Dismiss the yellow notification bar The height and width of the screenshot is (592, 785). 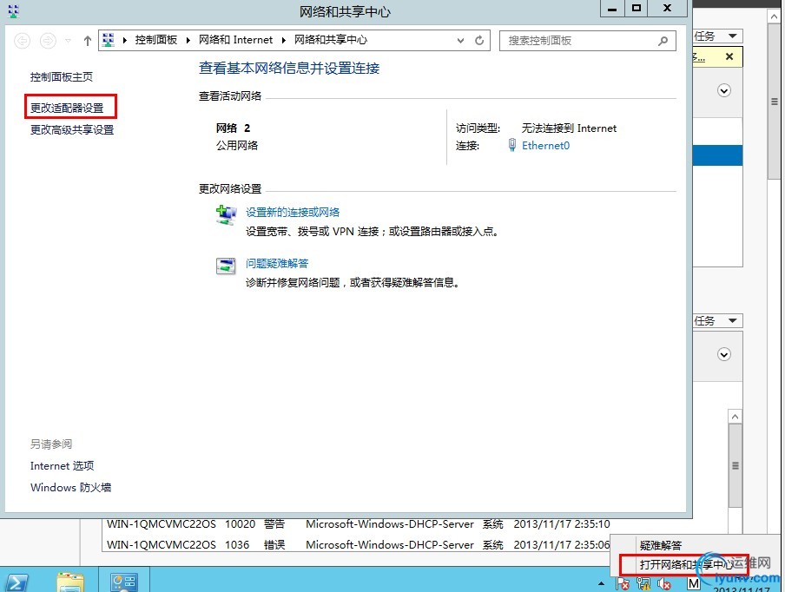[x=729, y=56]
